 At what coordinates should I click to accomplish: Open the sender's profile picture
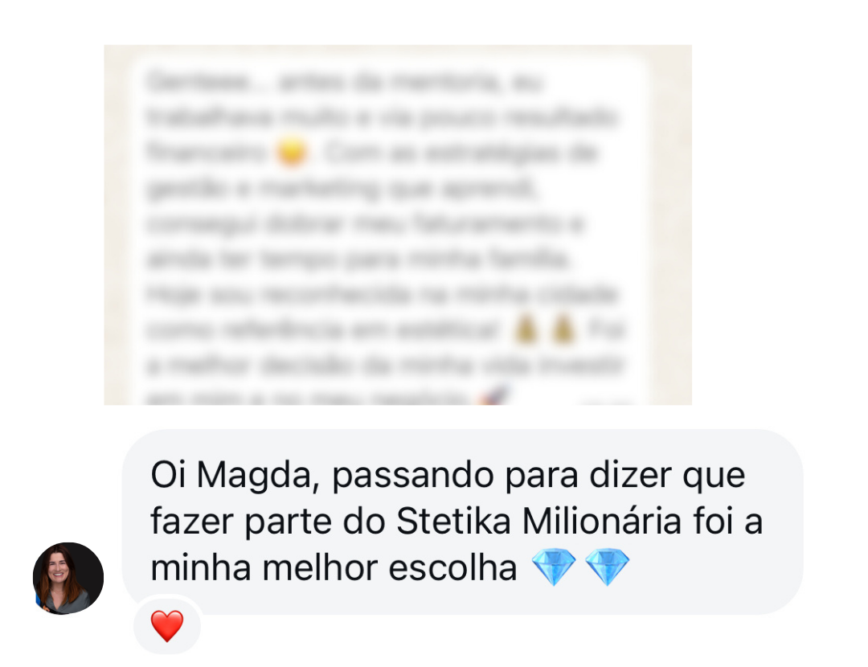(x=68, y=578)
